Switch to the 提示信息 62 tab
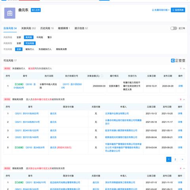The width and height of the screenshot is (190, 190). 81,28
